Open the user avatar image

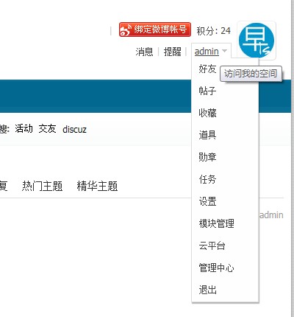tap(257, 40)
